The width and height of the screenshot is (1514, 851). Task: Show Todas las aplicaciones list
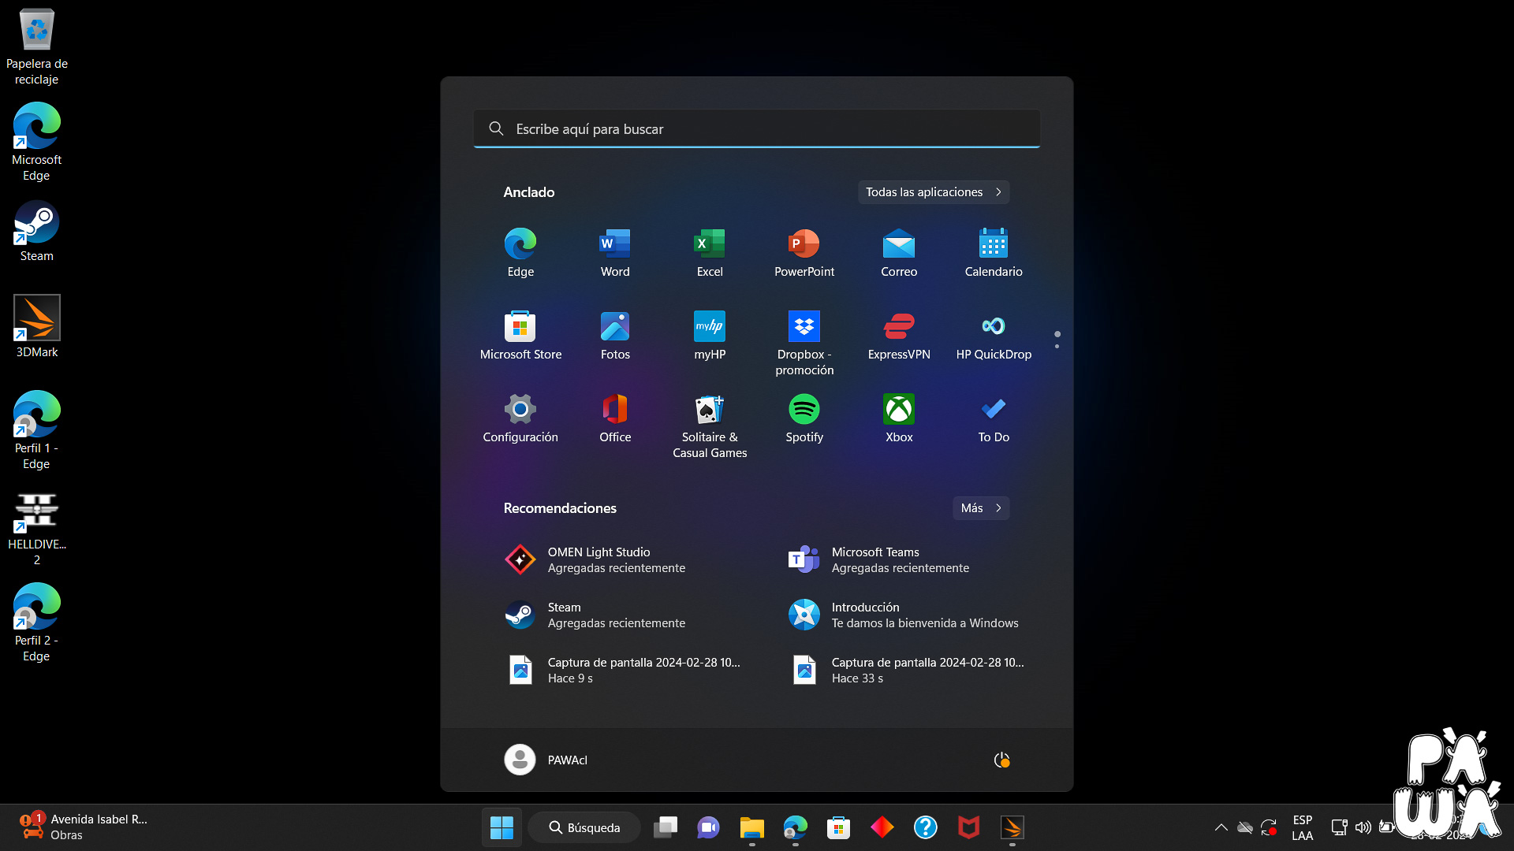point(934,192)
